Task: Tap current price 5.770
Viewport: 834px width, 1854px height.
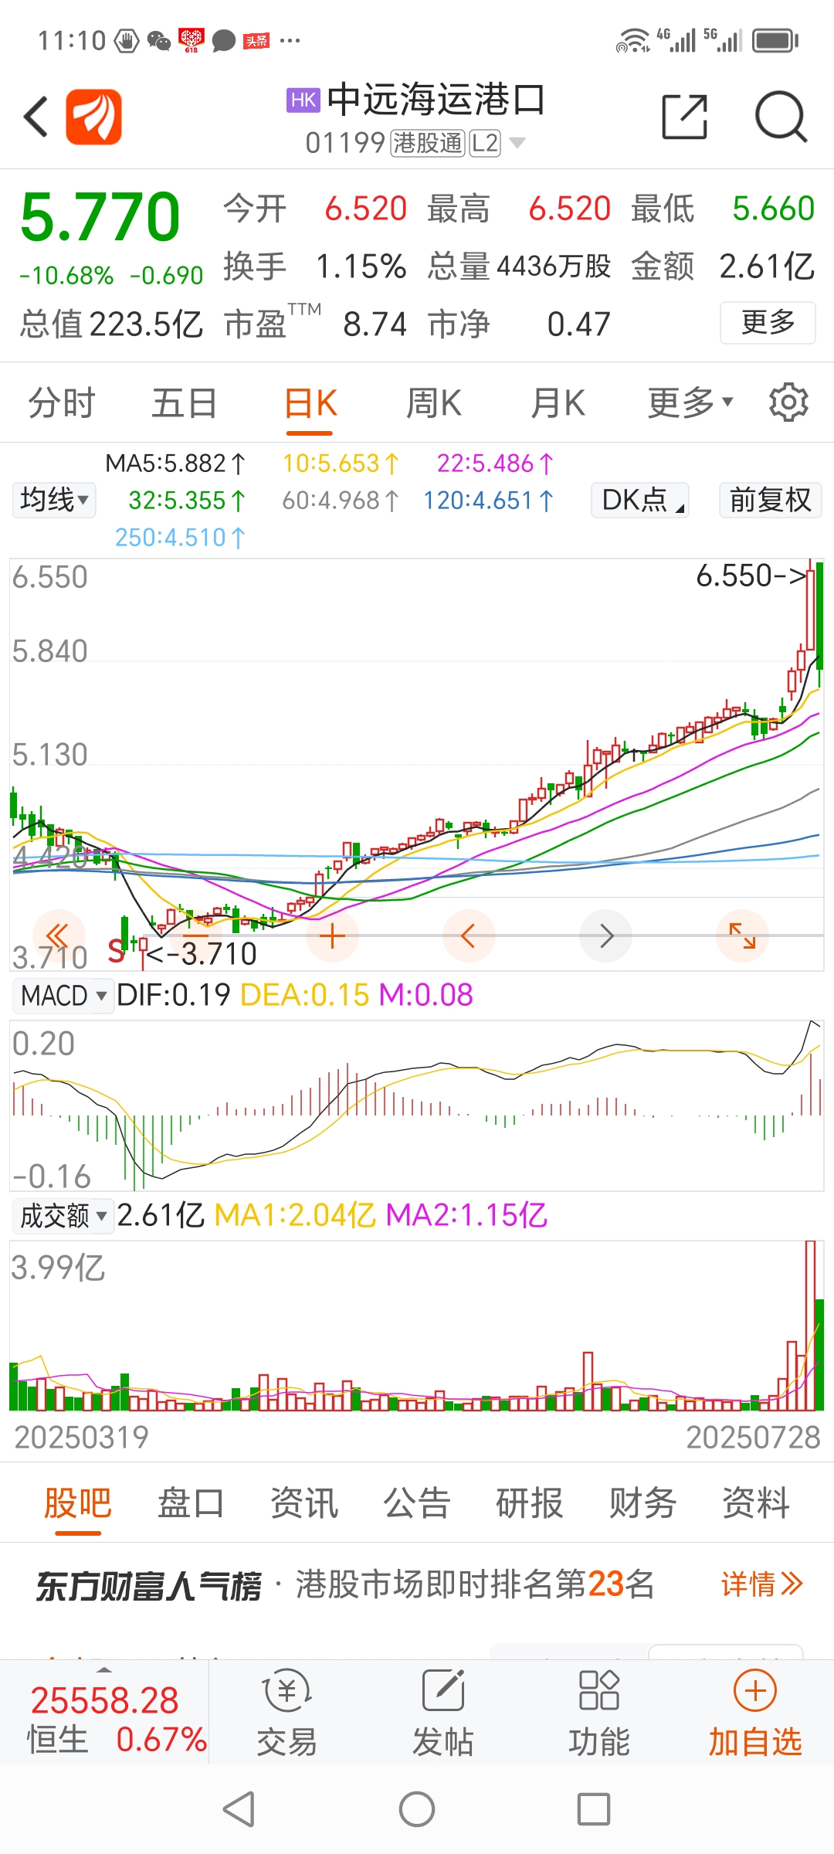Action: pyautogui.click(x=100, y=216)
